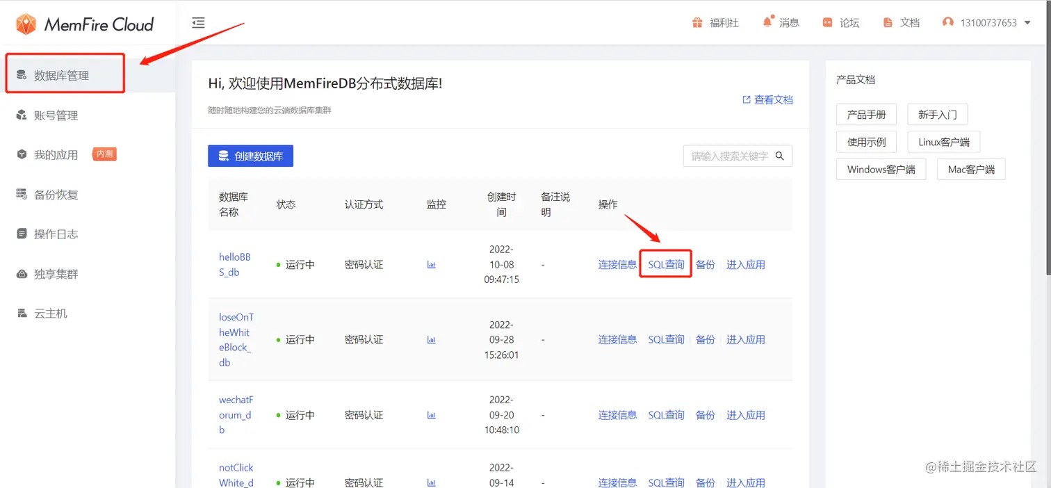Select 账号管理 in the sidebar
The height and width of the screenshot is (488, 1051).
tap(88, 115)
